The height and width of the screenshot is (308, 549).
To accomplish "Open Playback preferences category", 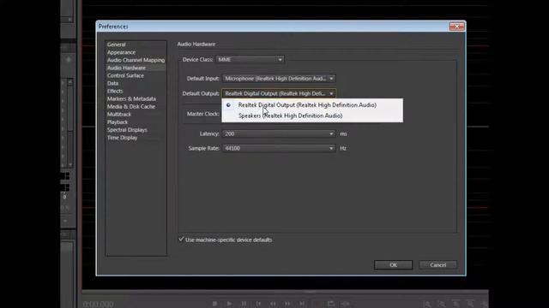I will click(118, 121).
